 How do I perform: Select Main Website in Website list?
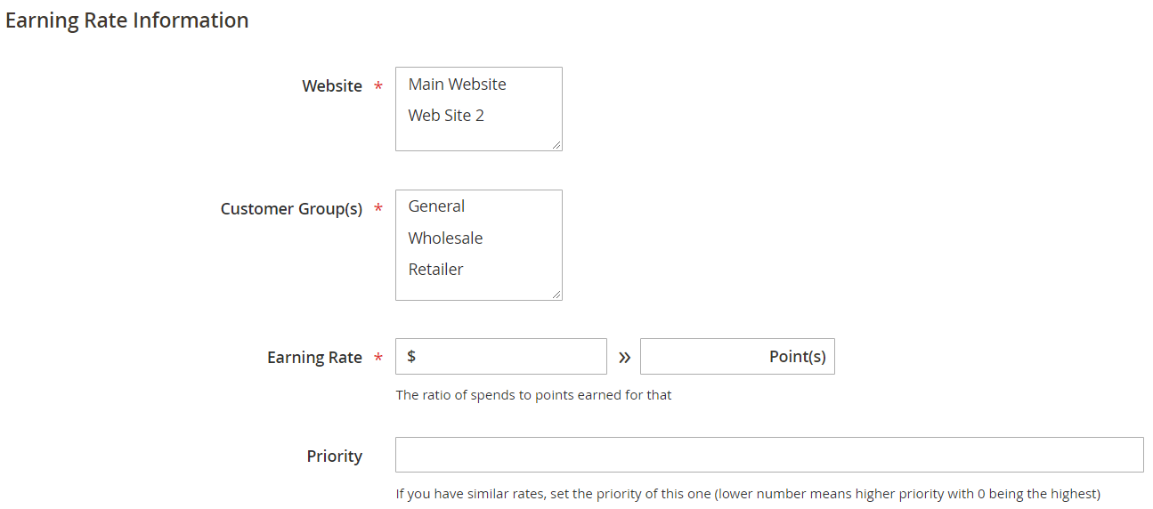point(457,85)
